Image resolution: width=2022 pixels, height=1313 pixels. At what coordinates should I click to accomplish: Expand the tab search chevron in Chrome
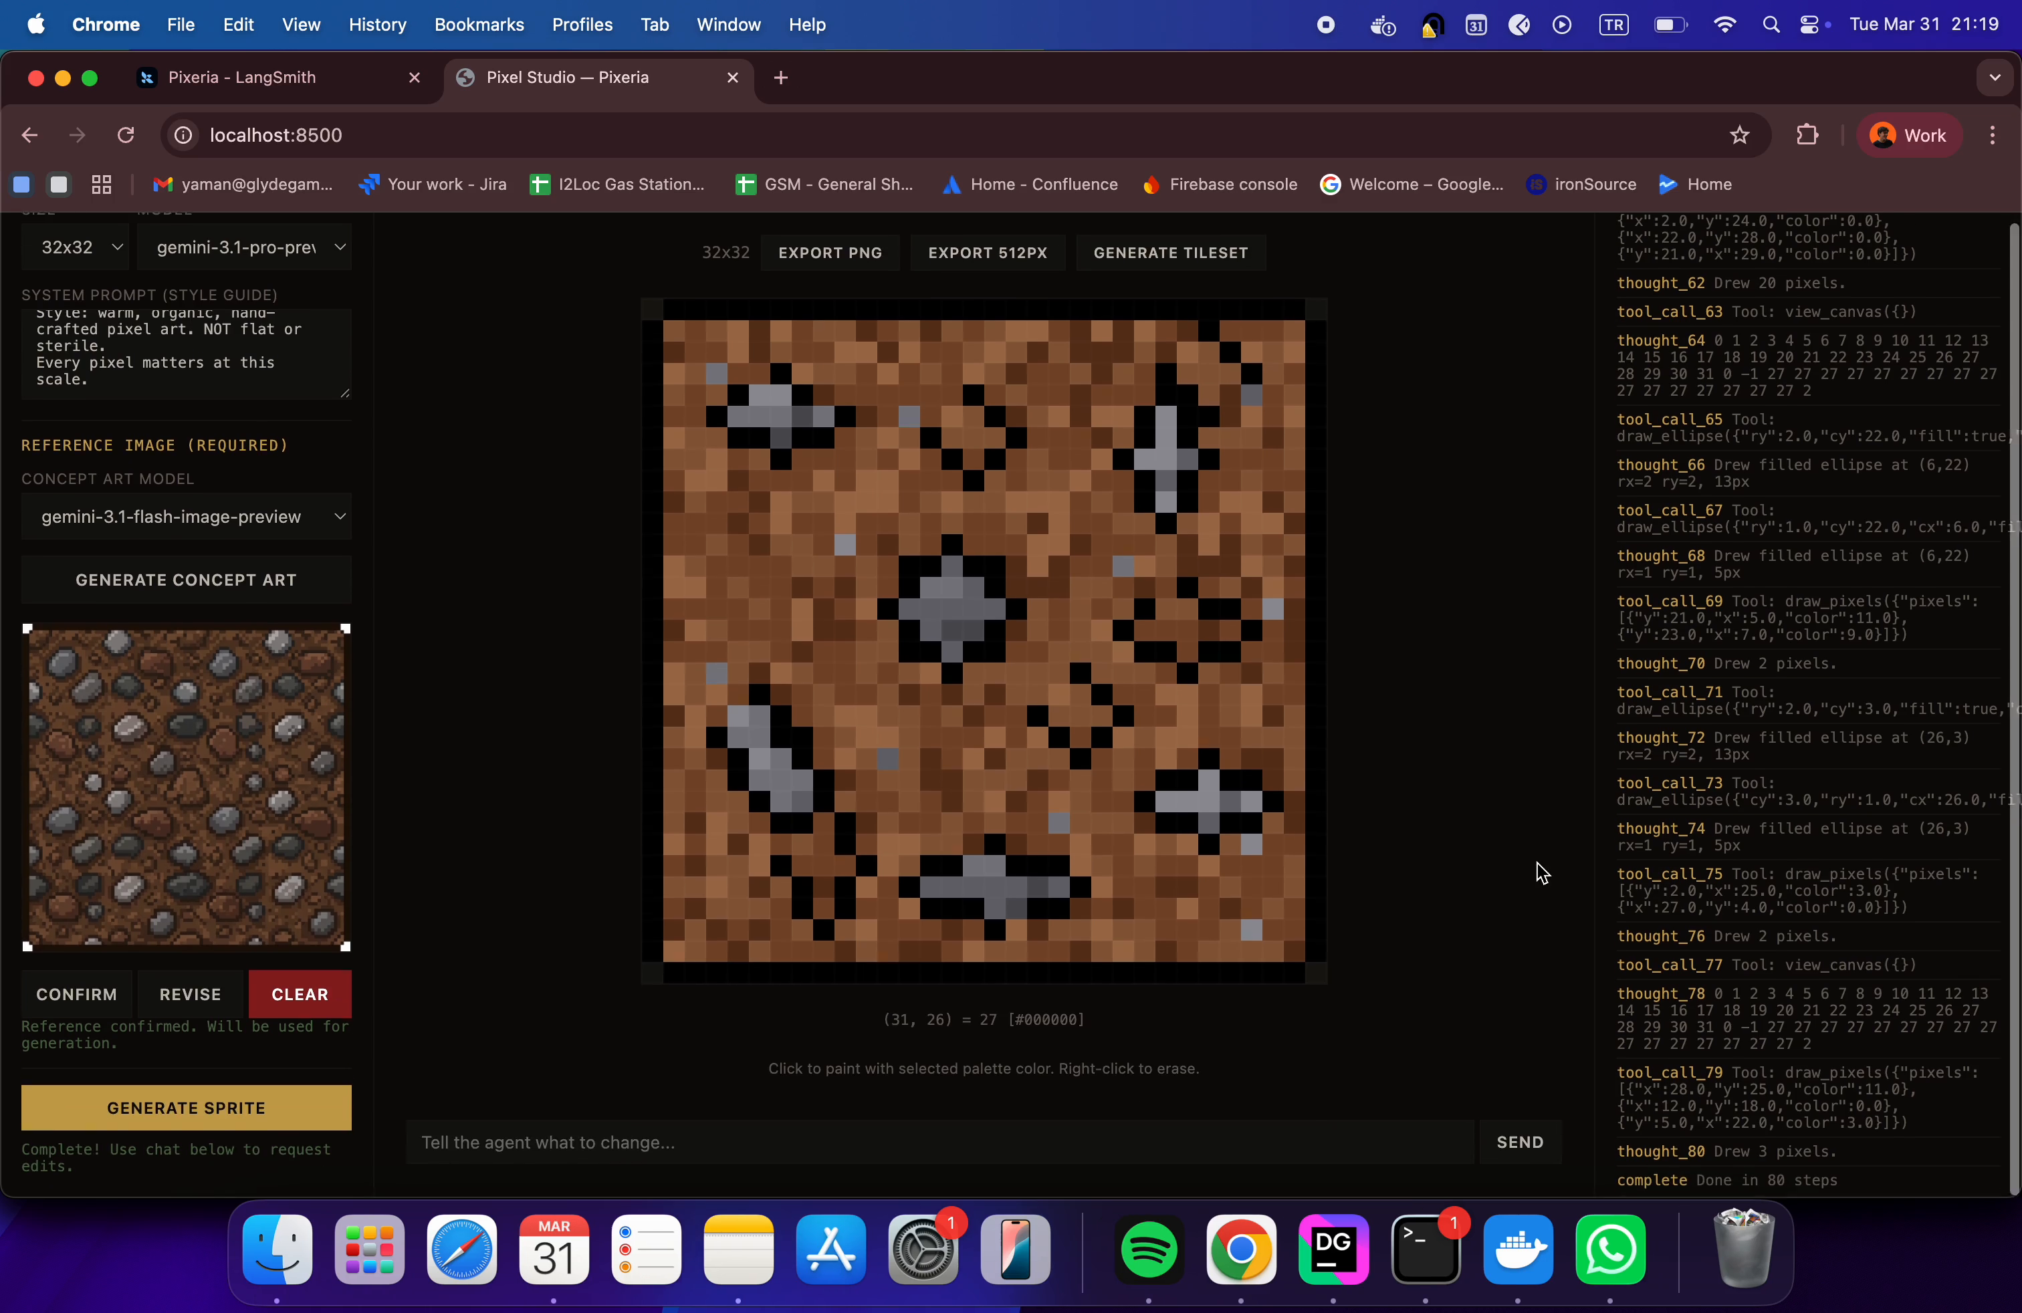pyautogui.click(x=1994, y=78)
